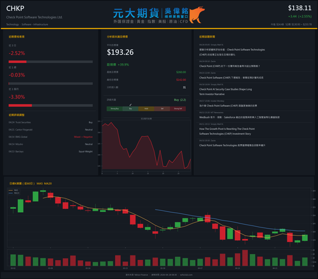The width and height of the screenshot is (318, 279).
Task: Click the CHKP ticker symbol
Action: coord(15,8)
